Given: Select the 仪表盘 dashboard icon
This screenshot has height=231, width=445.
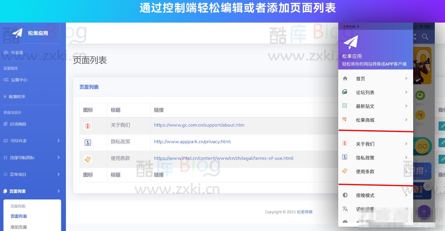Looking at the screenshot, I should (7, 52).
